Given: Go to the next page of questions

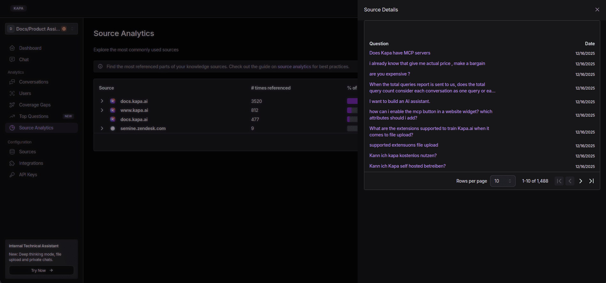Looking at the screenshot, I should (580, 181).
